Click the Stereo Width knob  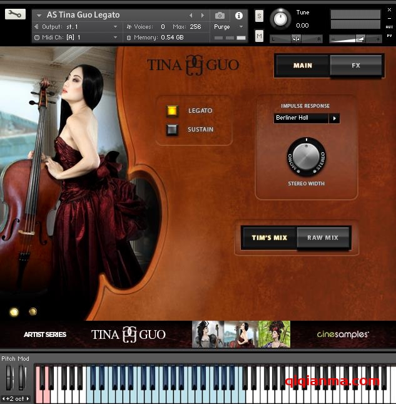point(306,157)
